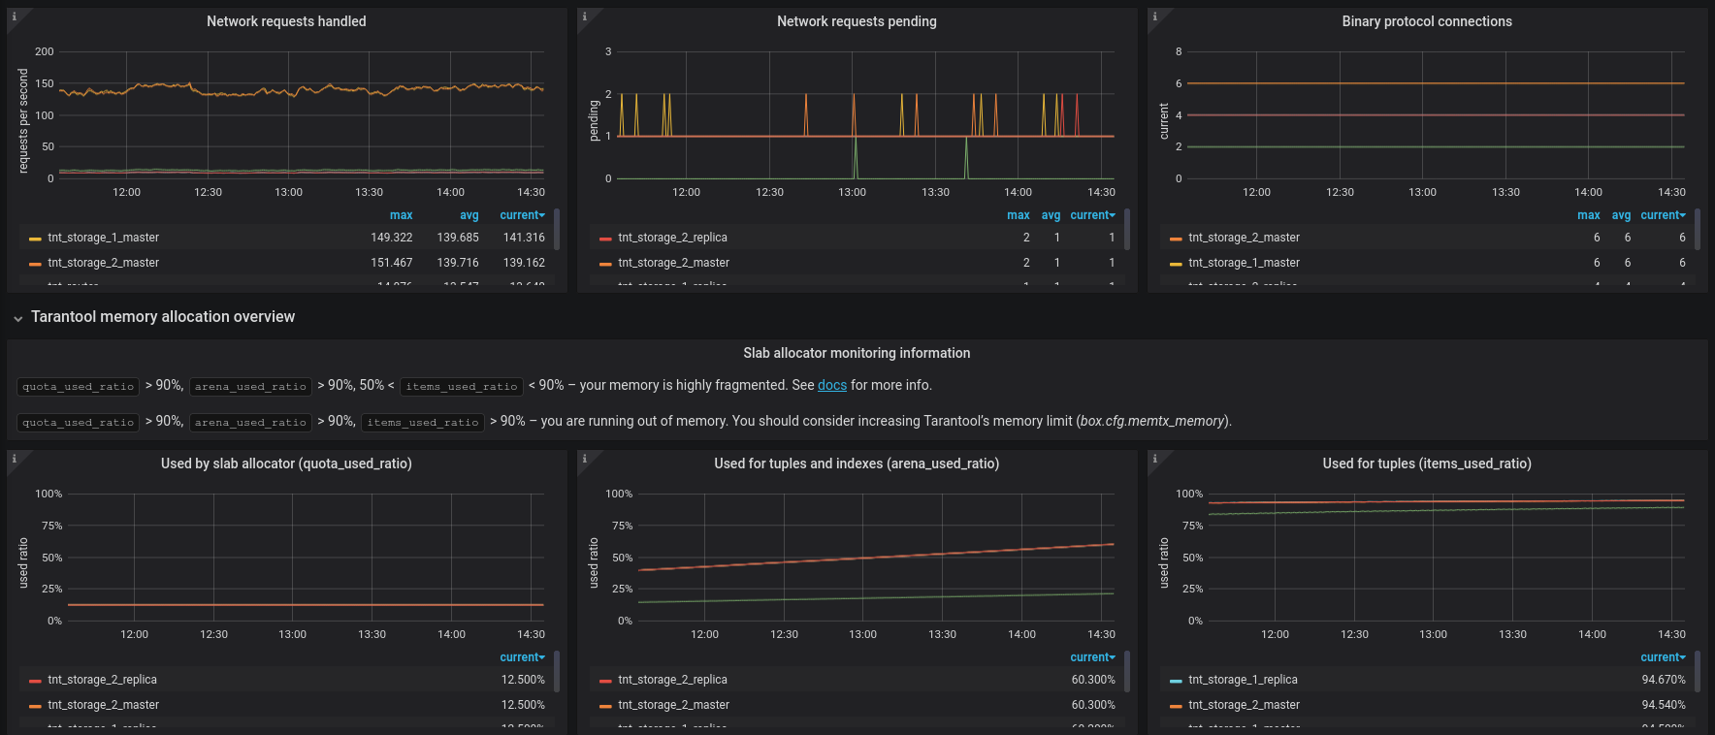This screenshot has width=1715, height=735.
Task: Click the 94.540% current value
Action: click(x=1664, y=705)
